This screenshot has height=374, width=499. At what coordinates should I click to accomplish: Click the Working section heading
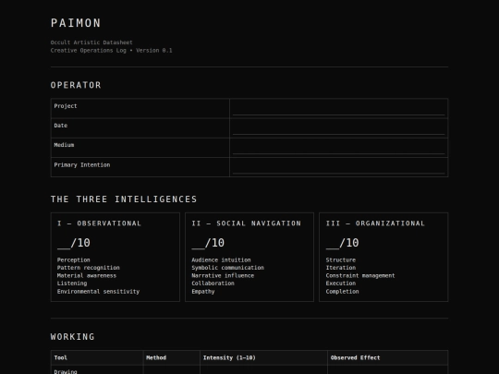click(73, 337)
